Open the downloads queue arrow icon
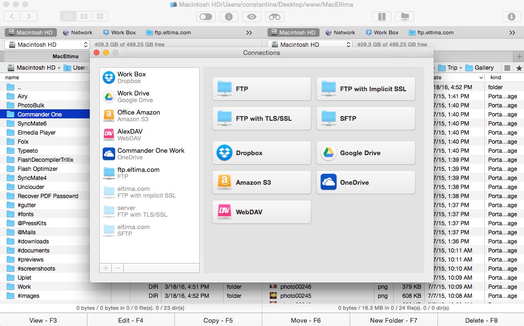The height and width of the screenshot is (326, 524). pyautogui.click(x=511, y=16)
